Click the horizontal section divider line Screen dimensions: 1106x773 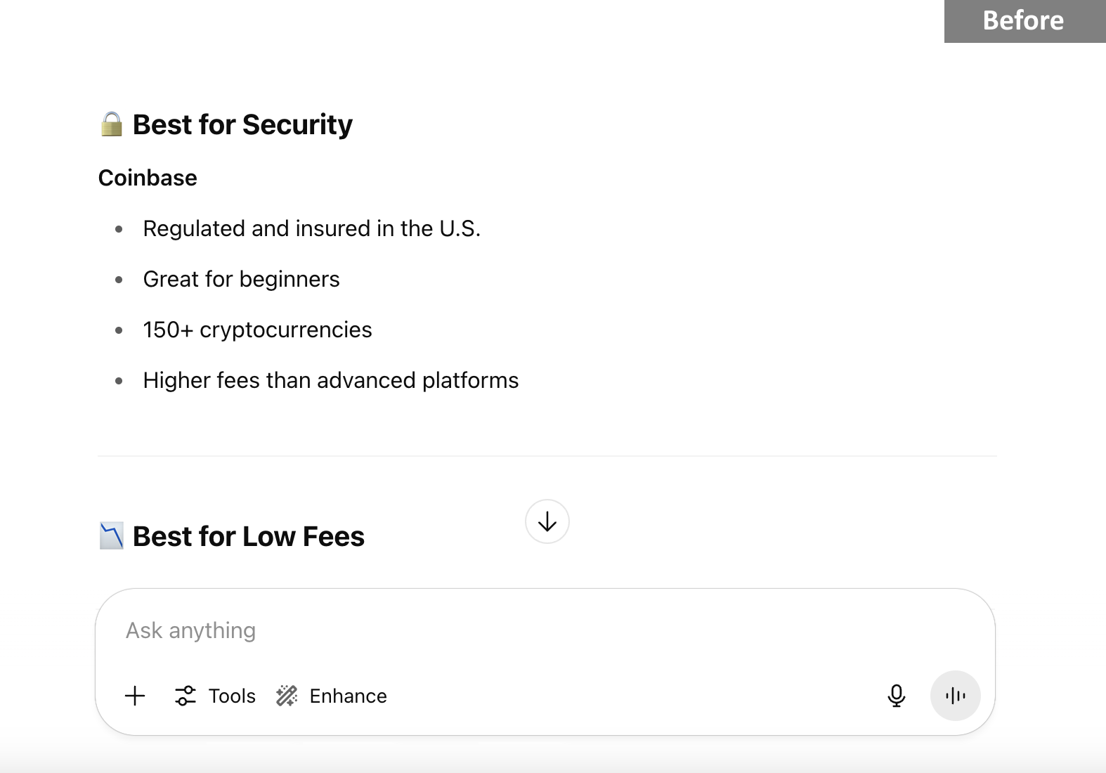[547, 456]
